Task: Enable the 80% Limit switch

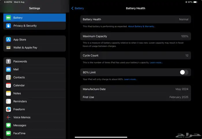Action: tap(184, 72)
